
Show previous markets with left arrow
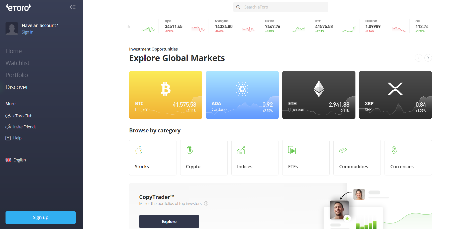click(419, 58)
